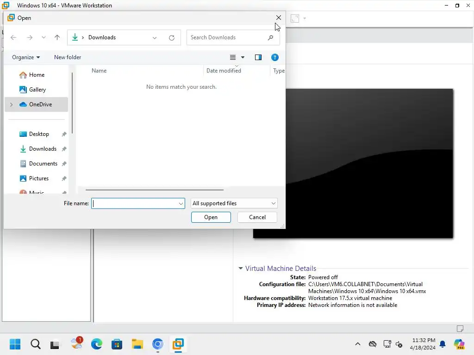Viewport: 474px width, 355px height.
Task: Open recent locations chevron next to forward arrow
Action: click(44, 37)
